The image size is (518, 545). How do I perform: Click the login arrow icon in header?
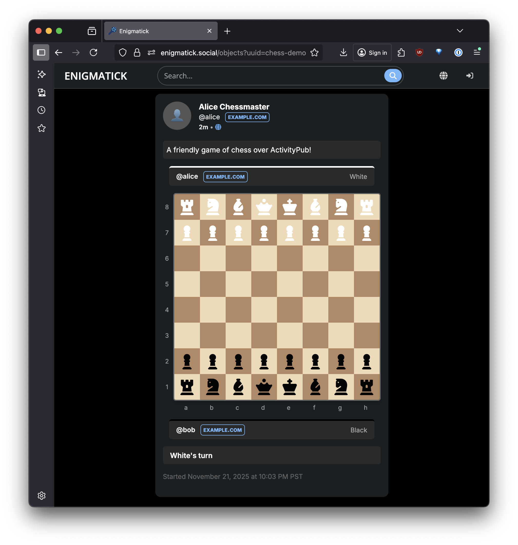tap(469, 76)
